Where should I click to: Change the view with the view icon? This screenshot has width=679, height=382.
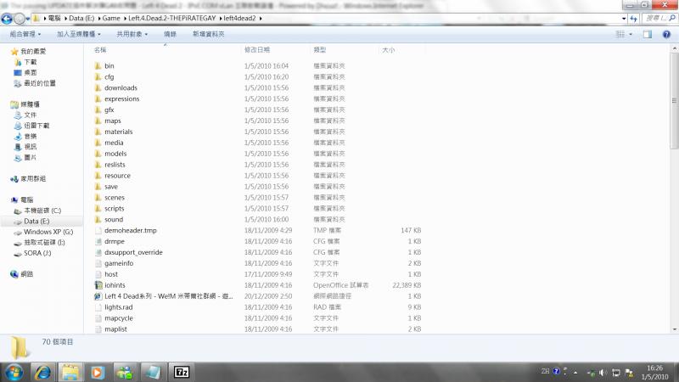[620, 34]
